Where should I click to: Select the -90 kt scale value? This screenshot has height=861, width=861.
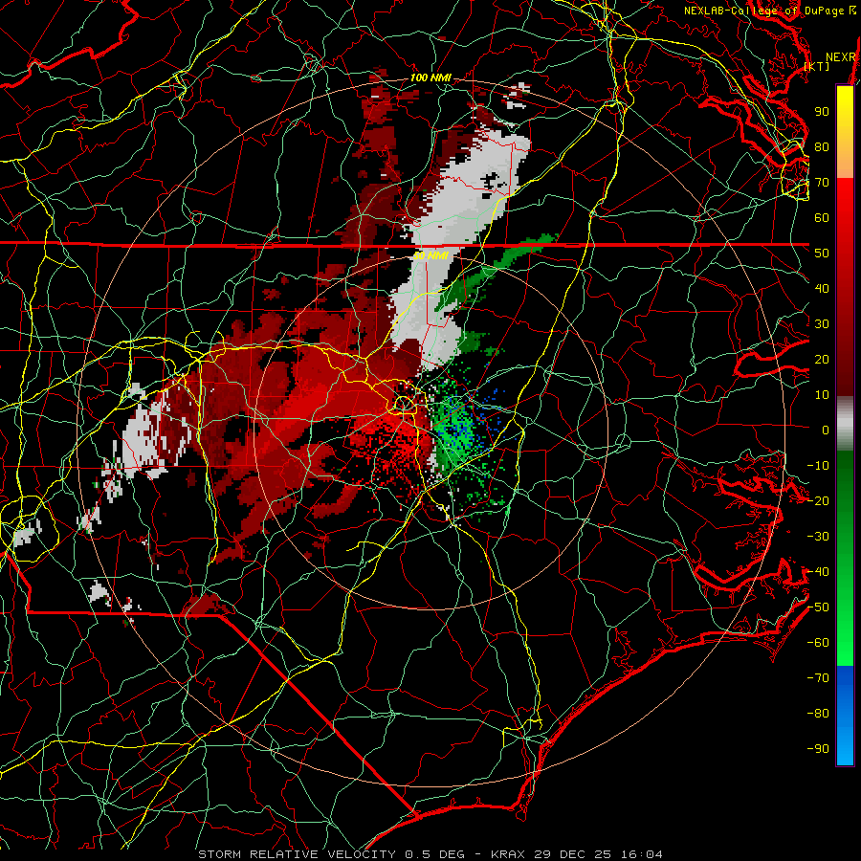[x=818, y=749]
